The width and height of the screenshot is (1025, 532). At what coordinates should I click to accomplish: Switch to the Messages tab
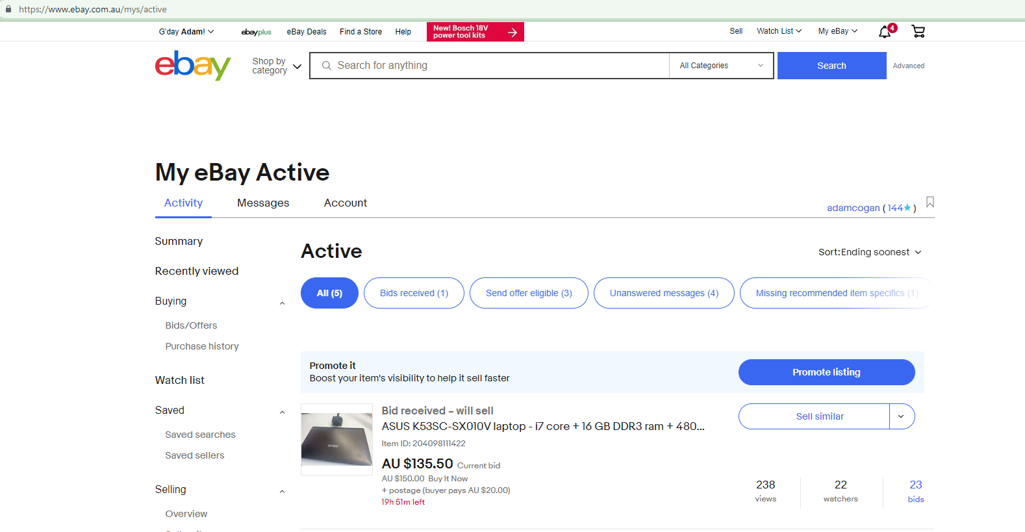(x=263, y=203)
